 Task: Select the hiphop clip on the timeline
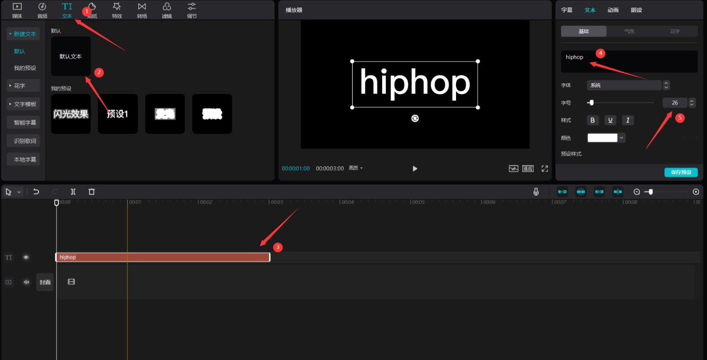pos(163,257)
